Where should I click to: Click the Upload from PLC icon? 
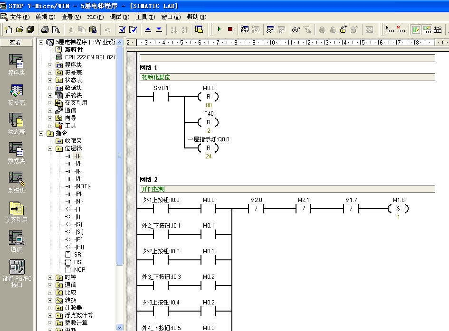tap(148, 29)
